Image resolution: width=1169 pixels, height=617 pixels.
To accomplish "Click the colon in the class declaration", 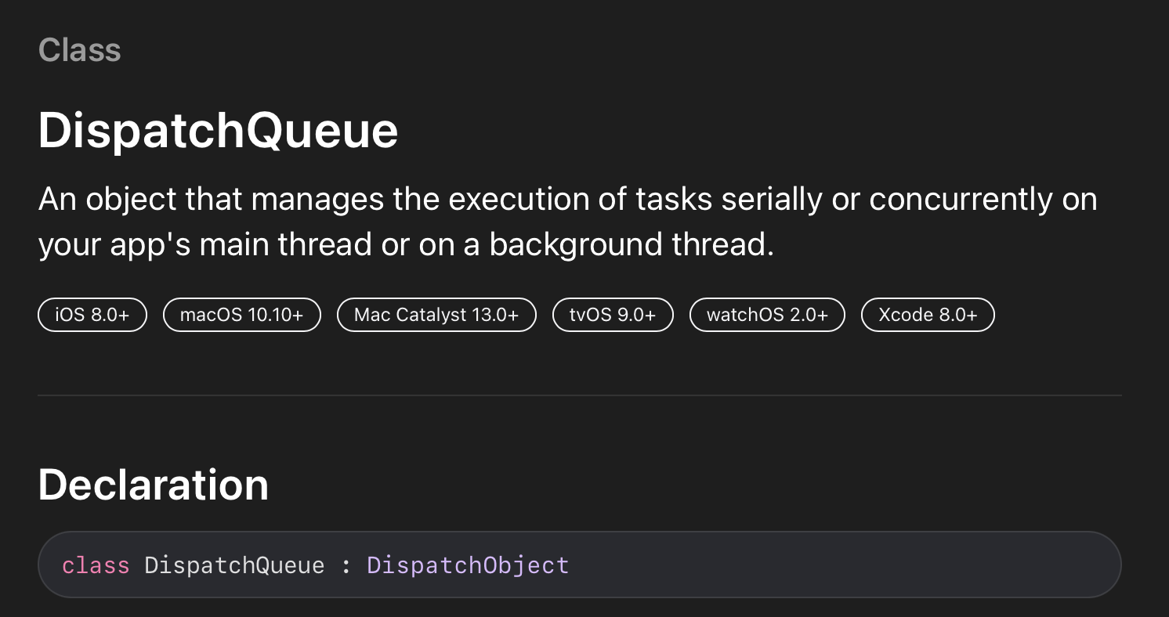I will click(x=346, y=566).
